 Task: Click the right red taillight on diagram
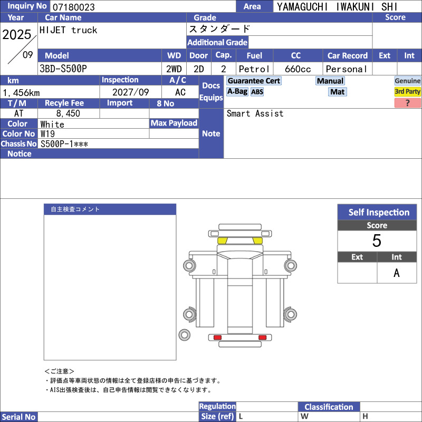[262, 338]
